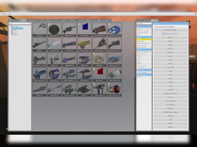Select the Assault Bomb HR icon
Viewport: 197px width, 147px height.
[x=54, y=30]
